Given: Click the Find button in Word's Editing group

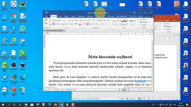Looking at the screenshot, I should tap(143, 19).
